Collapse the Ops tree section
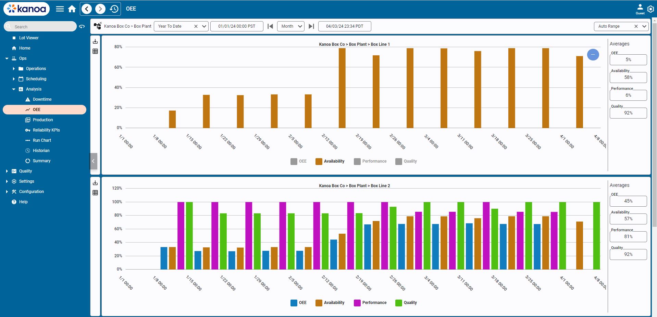Screen dimensions: 657x317 [x=7, y=58]
